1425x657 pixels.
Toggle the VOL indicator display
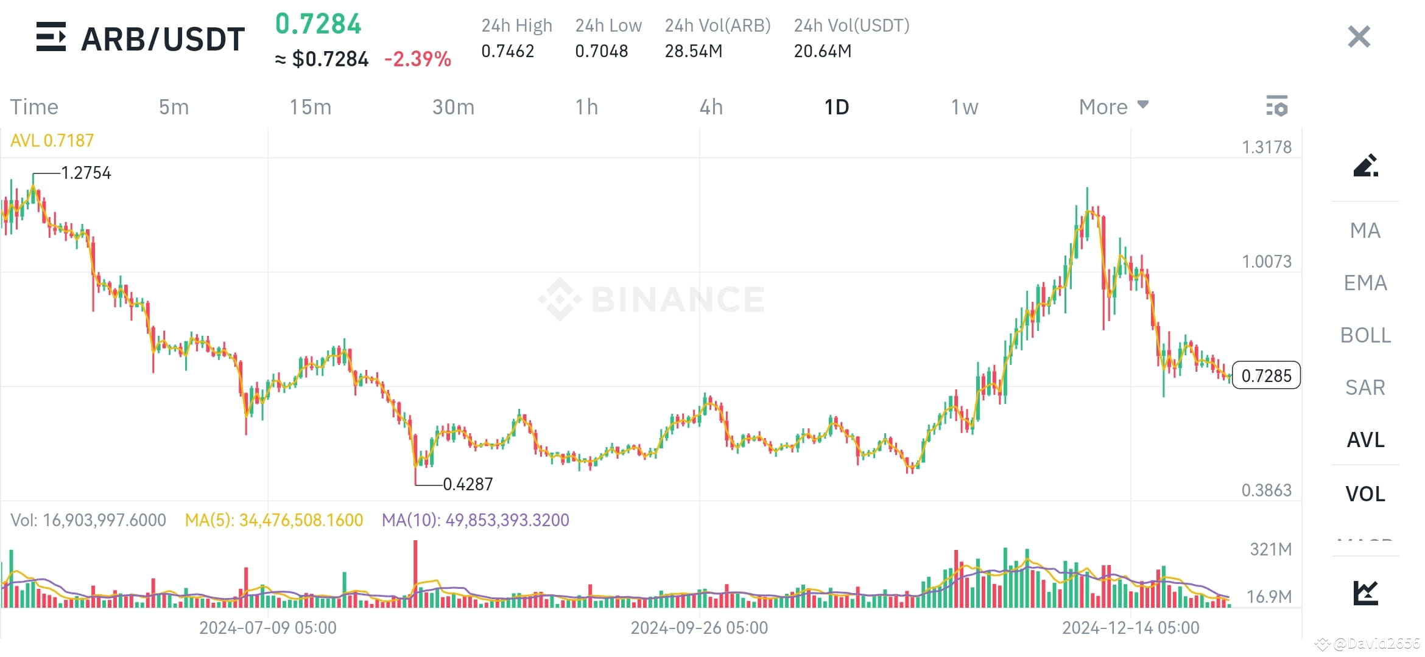(1365, 494)
